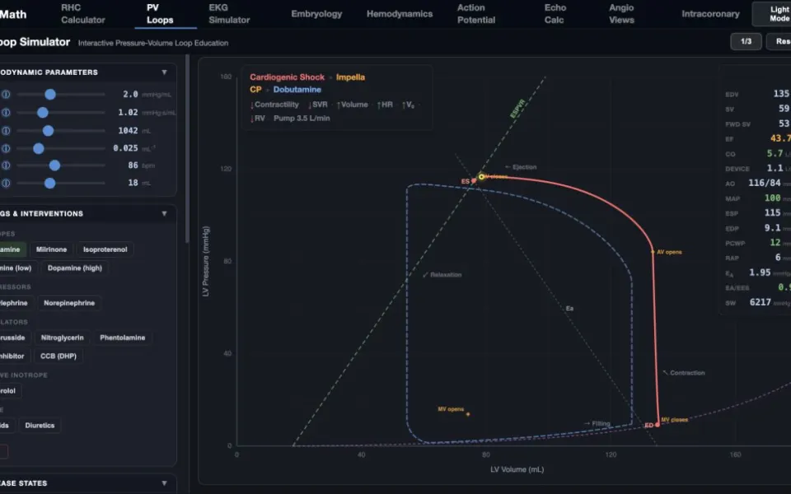Click the Ea line label
791x494 pixels.
[569, 308]
